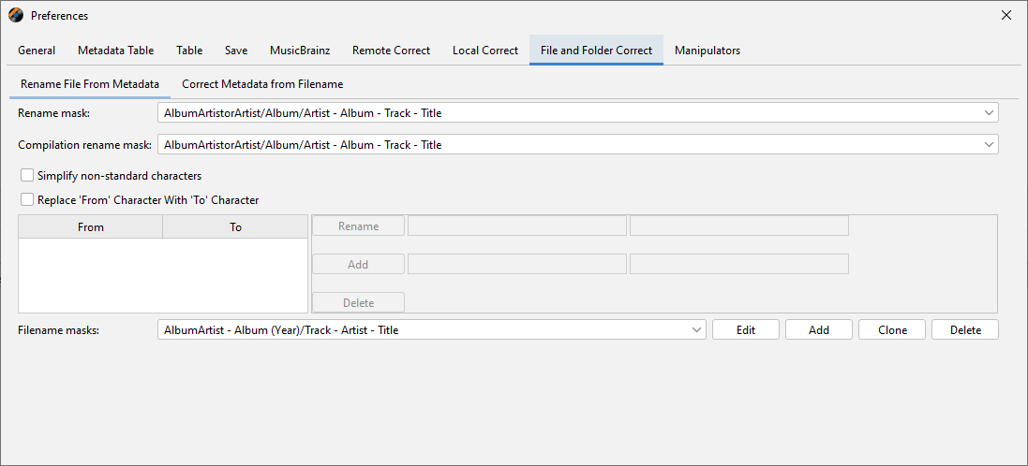Select the Manipulators tab
The width and height of the screenshot is (1028, 466).
(x=707, y=51)
